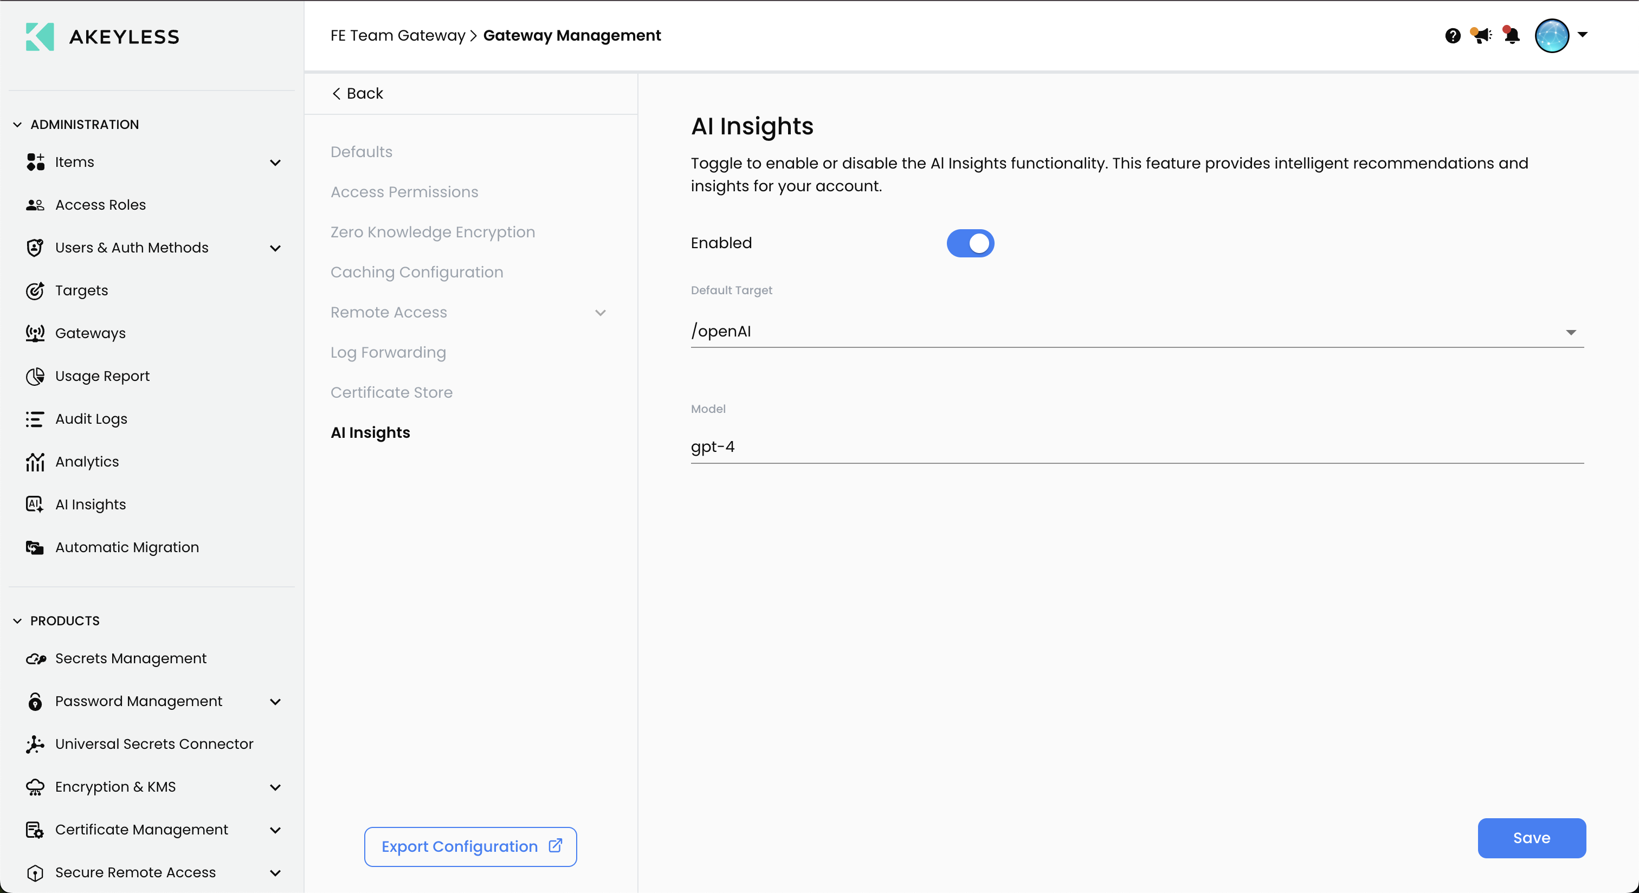
Task: Click the Save button
Action: 1531,838
